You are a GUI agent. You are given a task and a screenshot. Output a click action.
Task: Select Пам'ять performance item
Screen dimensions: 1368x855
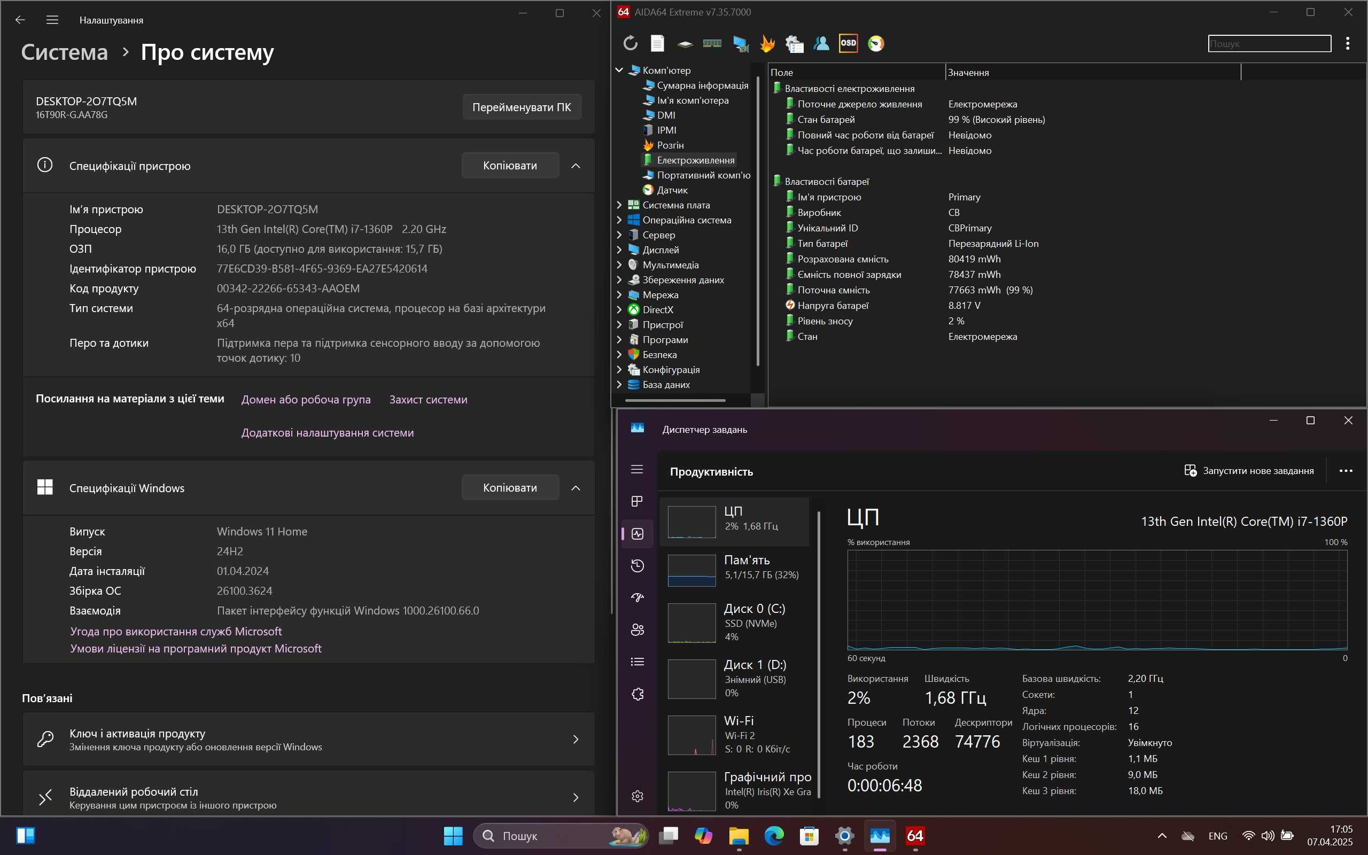tap(734, 570)
